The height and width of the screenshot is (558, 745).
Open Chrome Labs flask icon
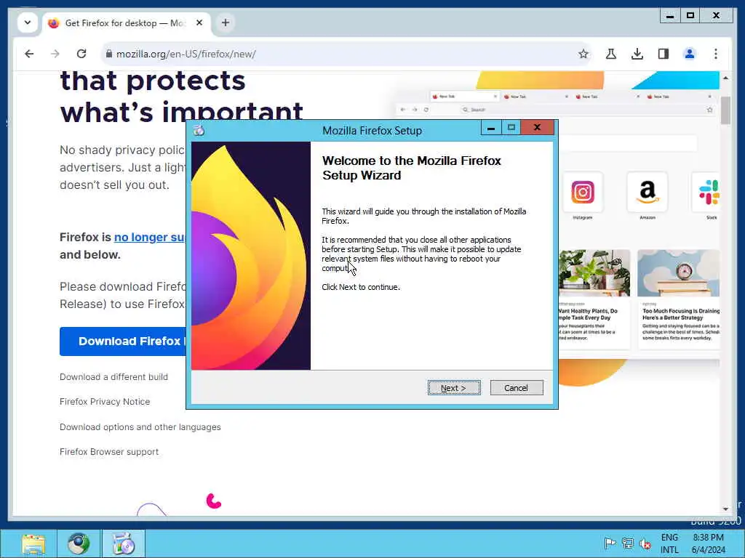(611, 54)
